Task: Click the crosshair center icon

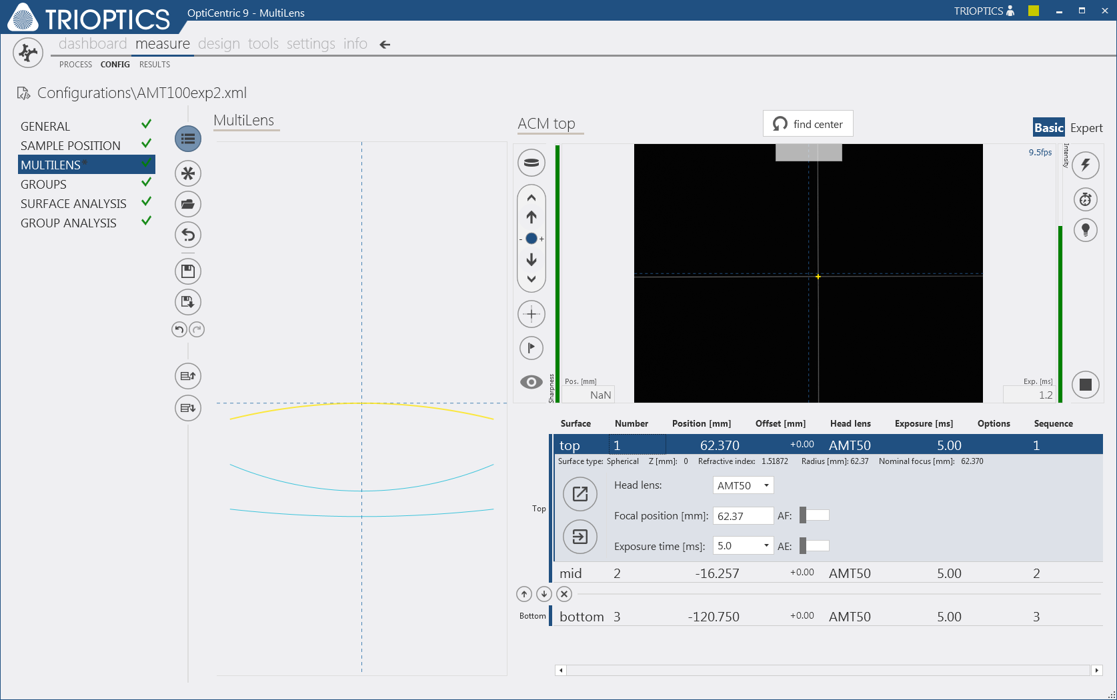Action: click(x=531, y=314)
